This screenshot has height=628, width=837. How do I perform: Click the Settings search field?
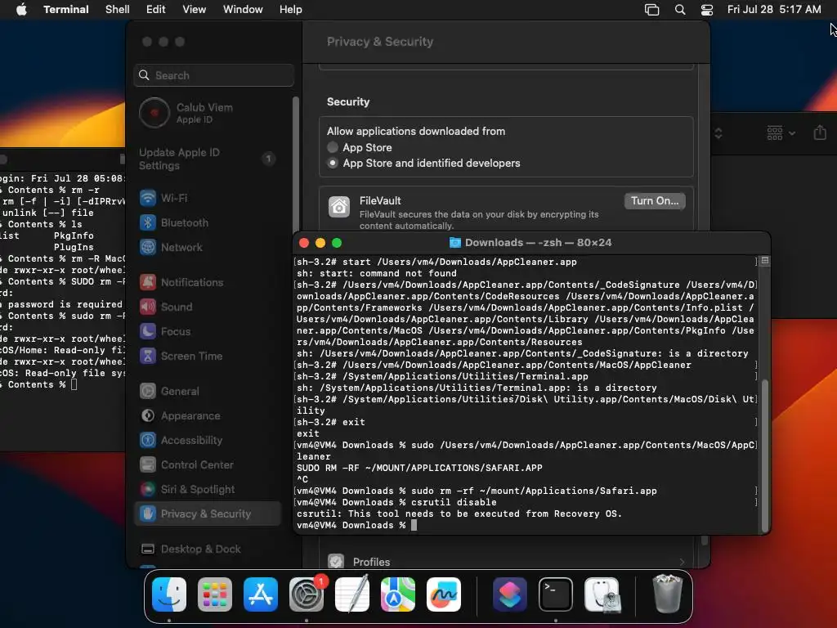[x=213, y=75]
